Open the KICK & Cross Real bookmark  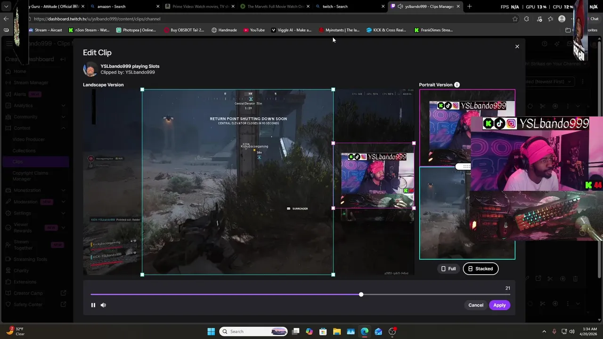pos(386,30)
